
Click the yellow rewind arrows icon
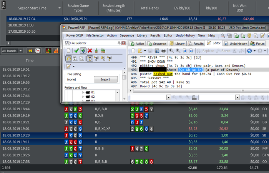click(x=30, y=51)
